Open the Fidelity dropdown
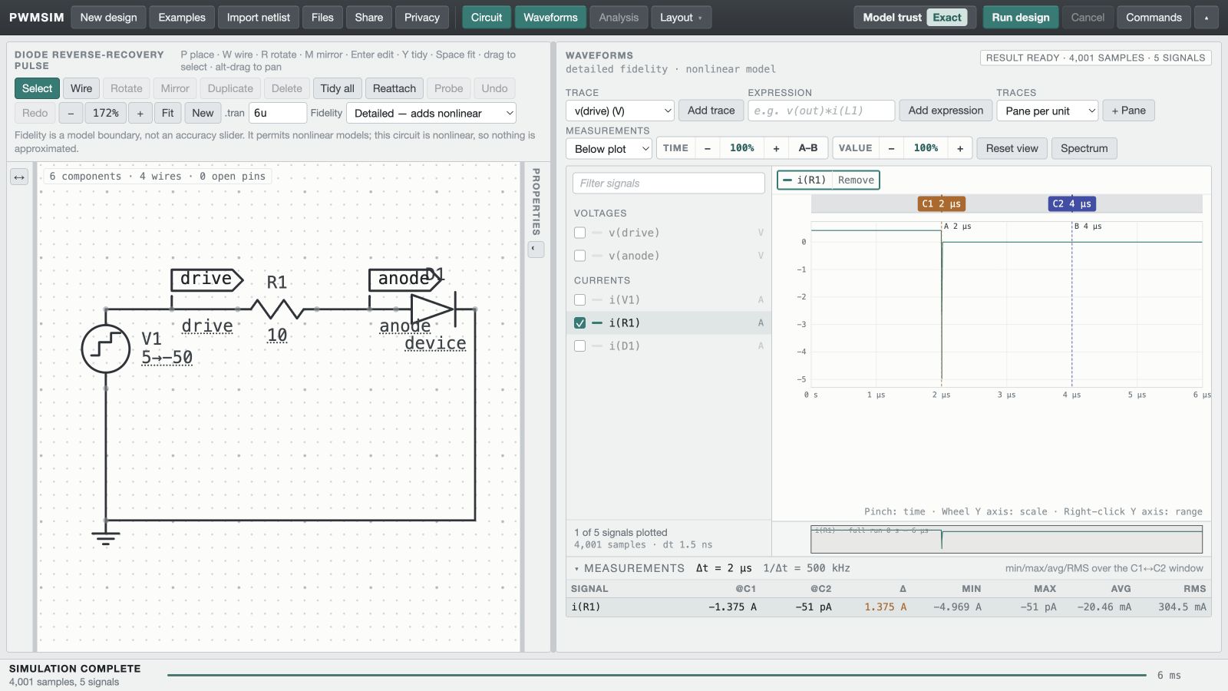 pos(431,113)
